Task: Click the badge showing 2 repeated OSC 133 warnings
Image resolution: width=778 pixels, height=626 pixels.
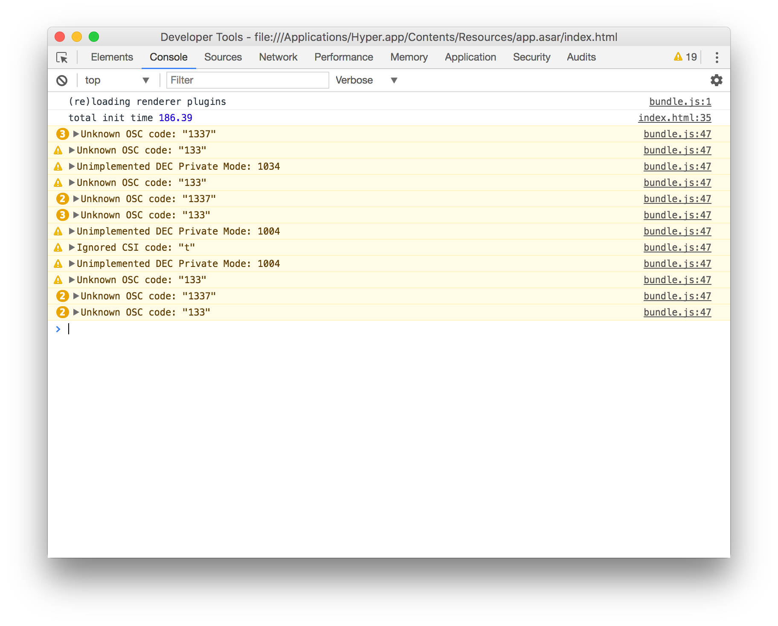Action: pyautogui.click(x=62, y=312)
